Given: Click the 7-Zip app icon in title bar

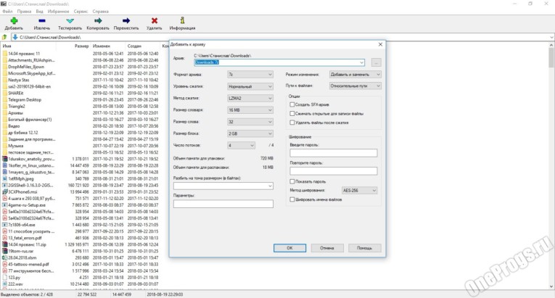Looking at the screenshot, I should pyautogui.click(x=4, y=4).
